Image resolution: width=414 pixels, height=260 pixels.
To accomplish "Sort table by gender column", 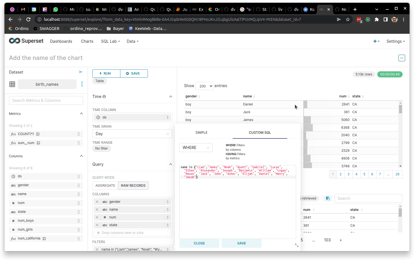I will (x=193, y=96).
